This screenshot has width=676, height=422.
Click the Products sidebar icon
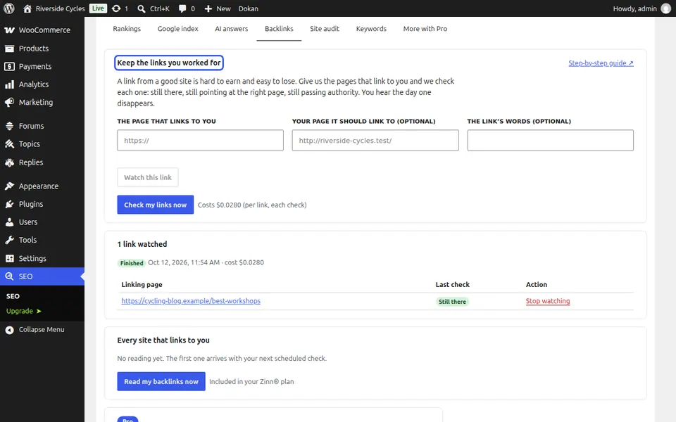coord(9,49)
